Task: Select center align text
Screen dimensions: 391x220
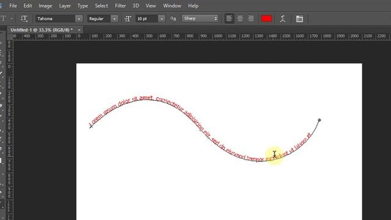Action: tap(240, 18)
